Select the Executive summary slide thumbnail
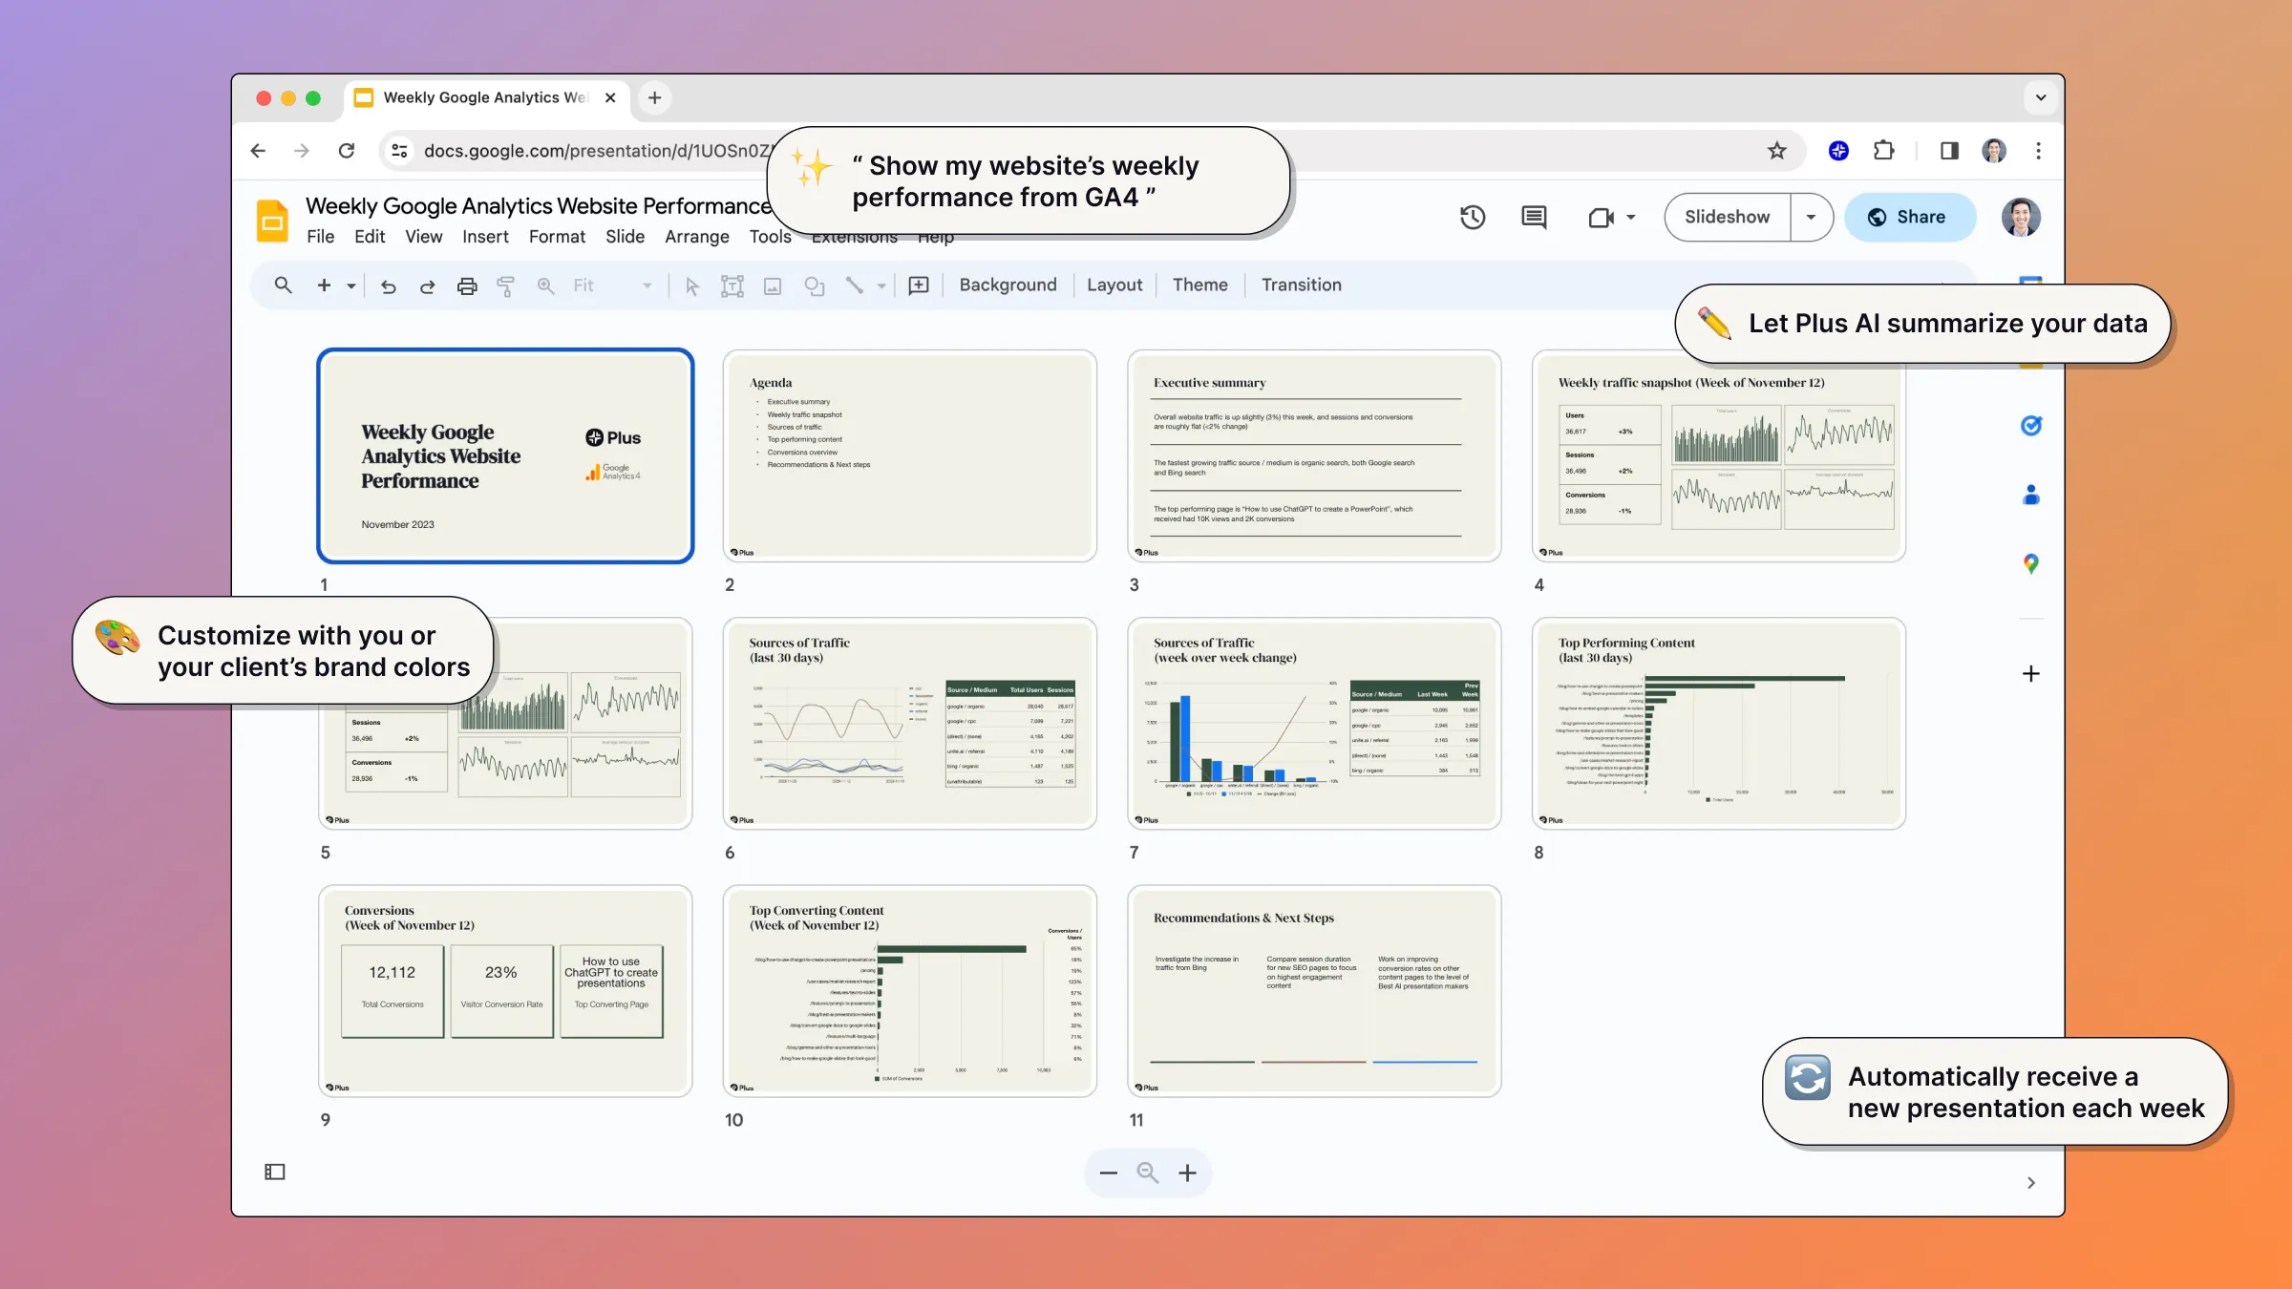 (1314, 456)
